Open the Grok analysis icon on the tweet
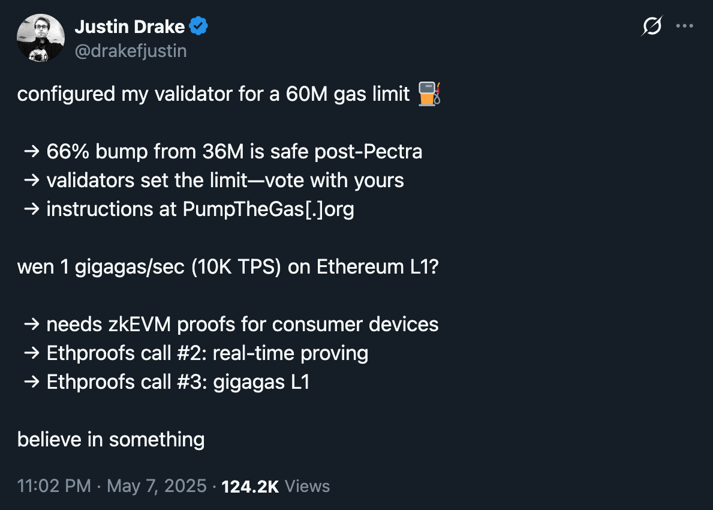This screenshot has width=713, height=510. point(652,26)
